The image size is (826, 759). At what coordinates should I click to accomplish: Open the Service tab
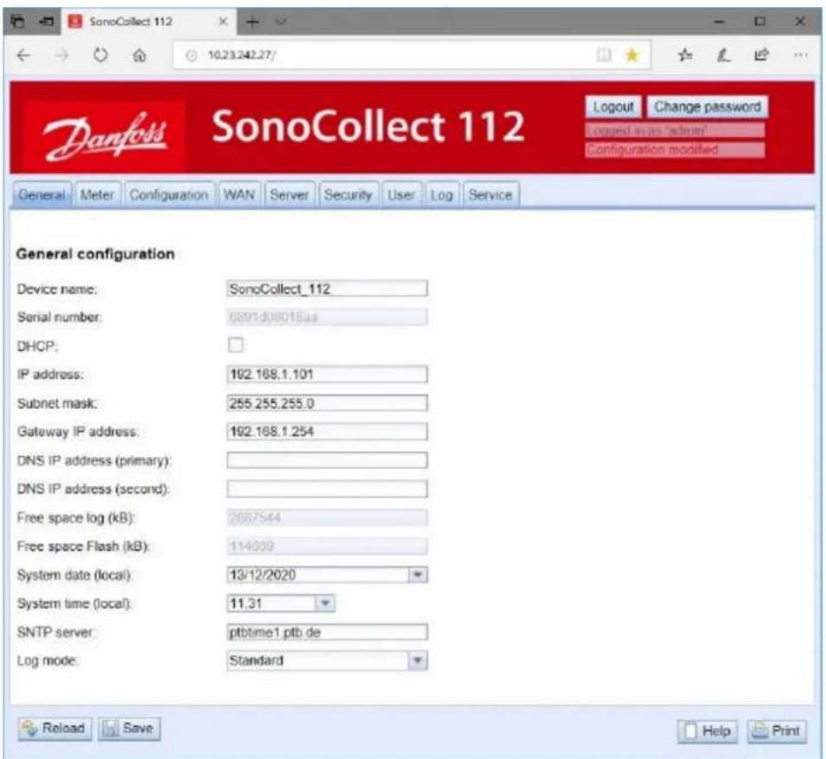point(491,195)
